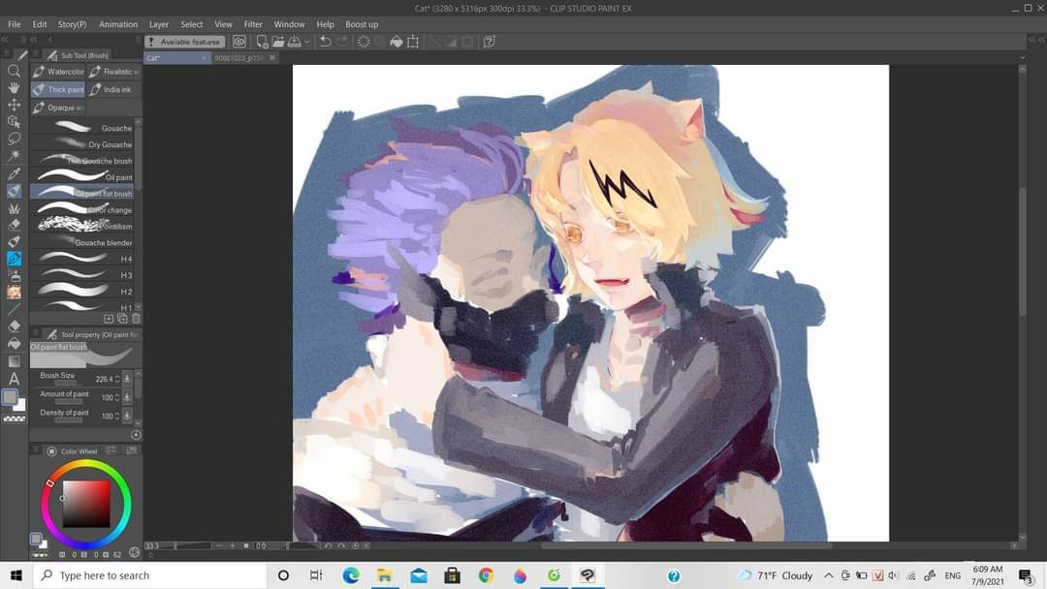Switch to the Watercolor brush group
Image resolution: width=1047 pixels, height=589 pixels.
tap(59, 72)
